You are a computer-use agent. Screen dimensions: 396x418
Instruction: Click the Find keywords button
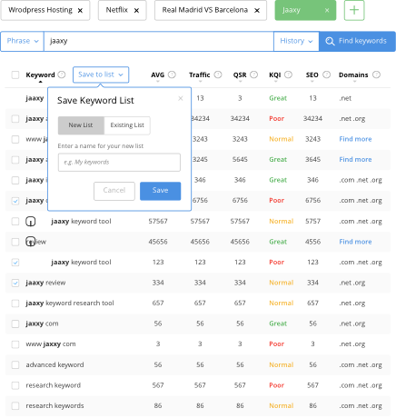357,41
